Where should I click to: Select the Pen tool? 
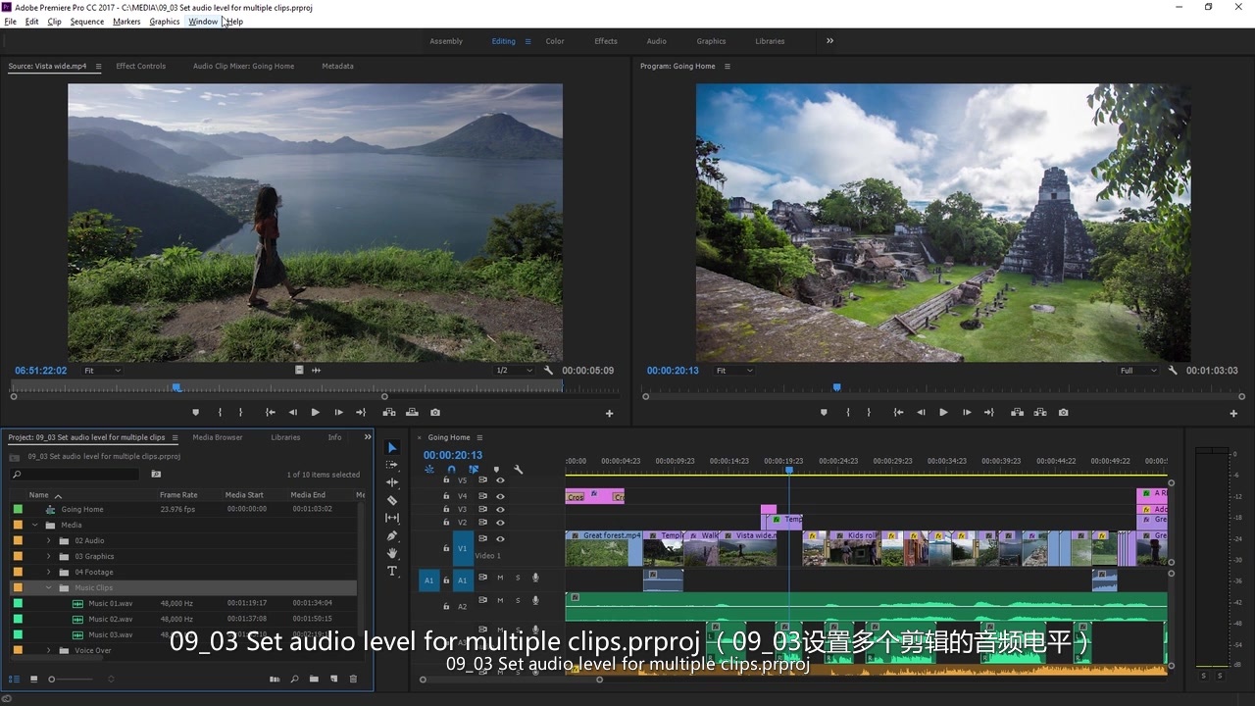click(x=392, y=535)
